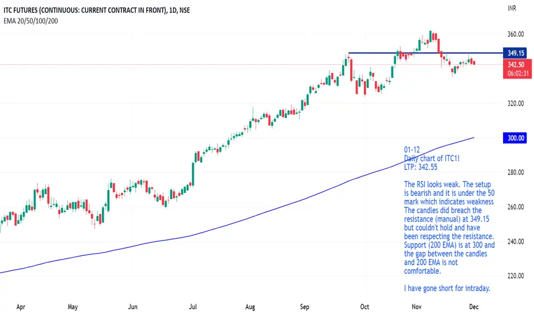
Task: Click the countdown timer 06:02:31
Action: tap(517, 73)
